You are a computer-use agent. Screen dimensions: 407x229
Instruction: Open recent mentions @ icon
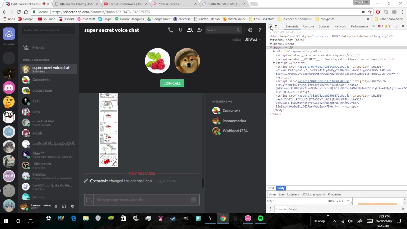coord(250,30)
